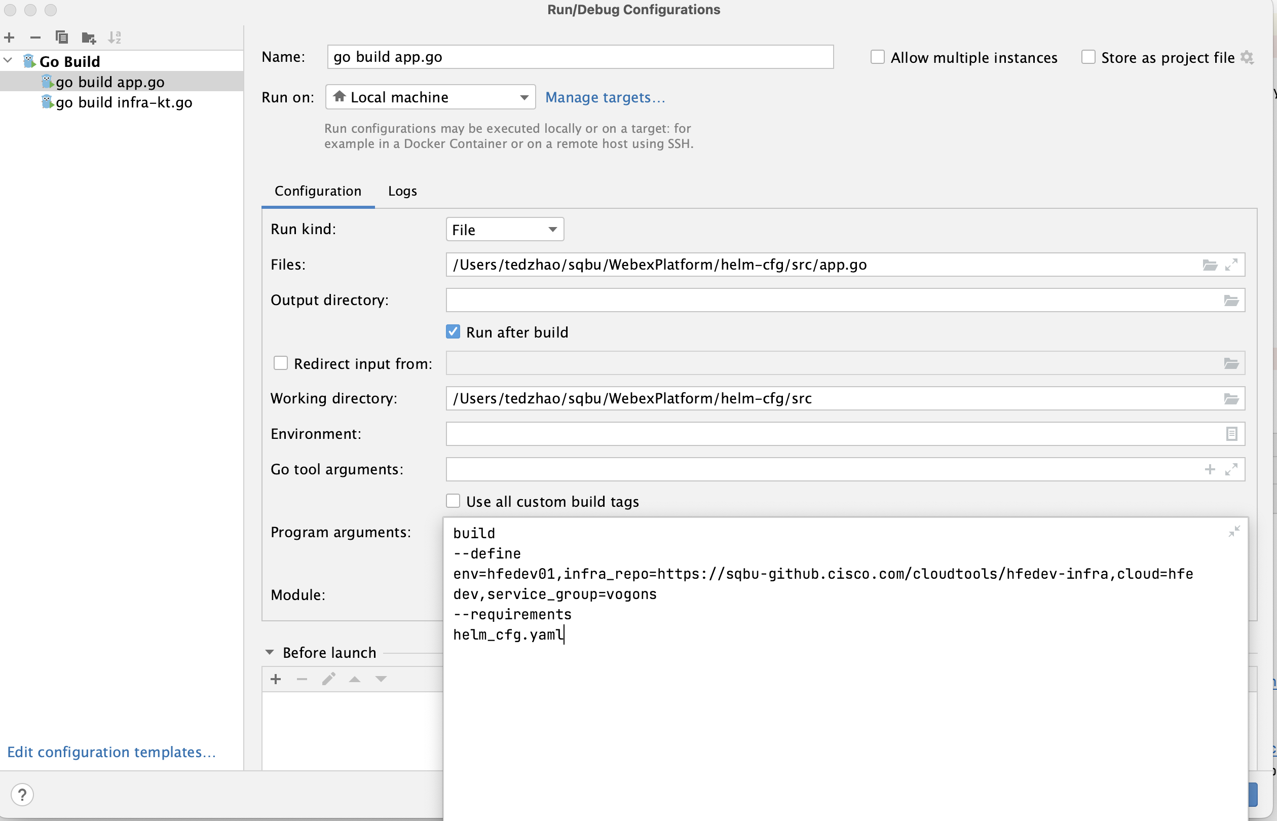Add a new configuration with plus icon
The height and width of the screenshot is (821, 1277).
10,38
